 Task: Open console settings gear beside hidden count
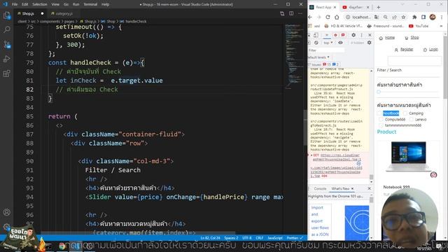click(x=370, y=43)
